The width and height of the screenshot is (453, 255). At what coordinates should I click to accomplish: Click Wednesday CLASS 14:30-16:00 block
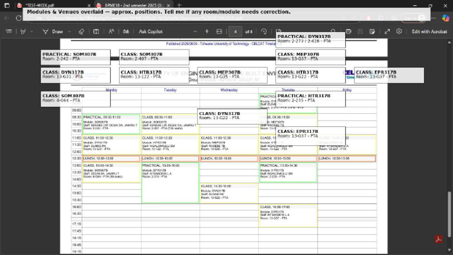[229, 193]
